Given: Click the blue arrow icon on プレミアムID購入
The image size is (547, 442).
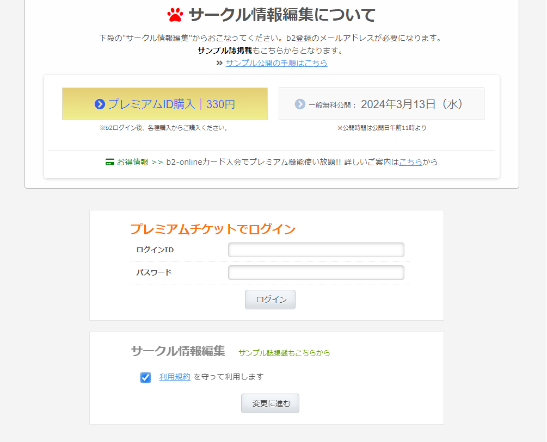Looking at the screenshot, I should pos(100,104).
